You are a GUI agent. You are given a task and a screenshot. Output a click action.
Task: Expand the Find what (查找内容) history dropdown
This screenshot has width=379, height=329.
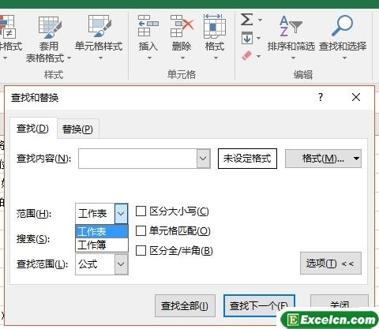203,159
